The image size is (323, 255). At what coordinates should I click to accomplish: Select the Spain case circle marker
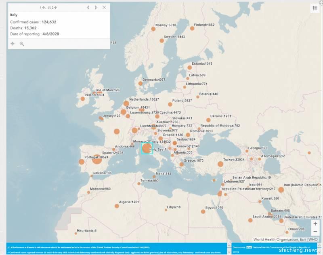tap(97, 160)
